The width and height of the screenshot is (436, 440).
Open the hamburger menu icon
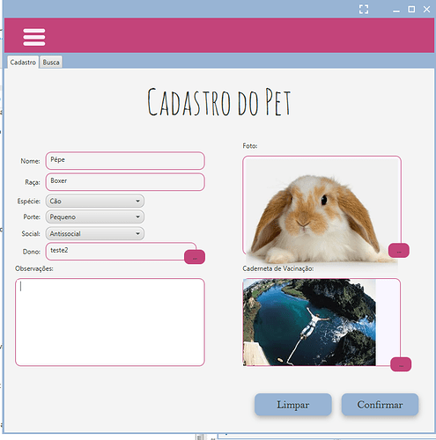coord(34,37)
